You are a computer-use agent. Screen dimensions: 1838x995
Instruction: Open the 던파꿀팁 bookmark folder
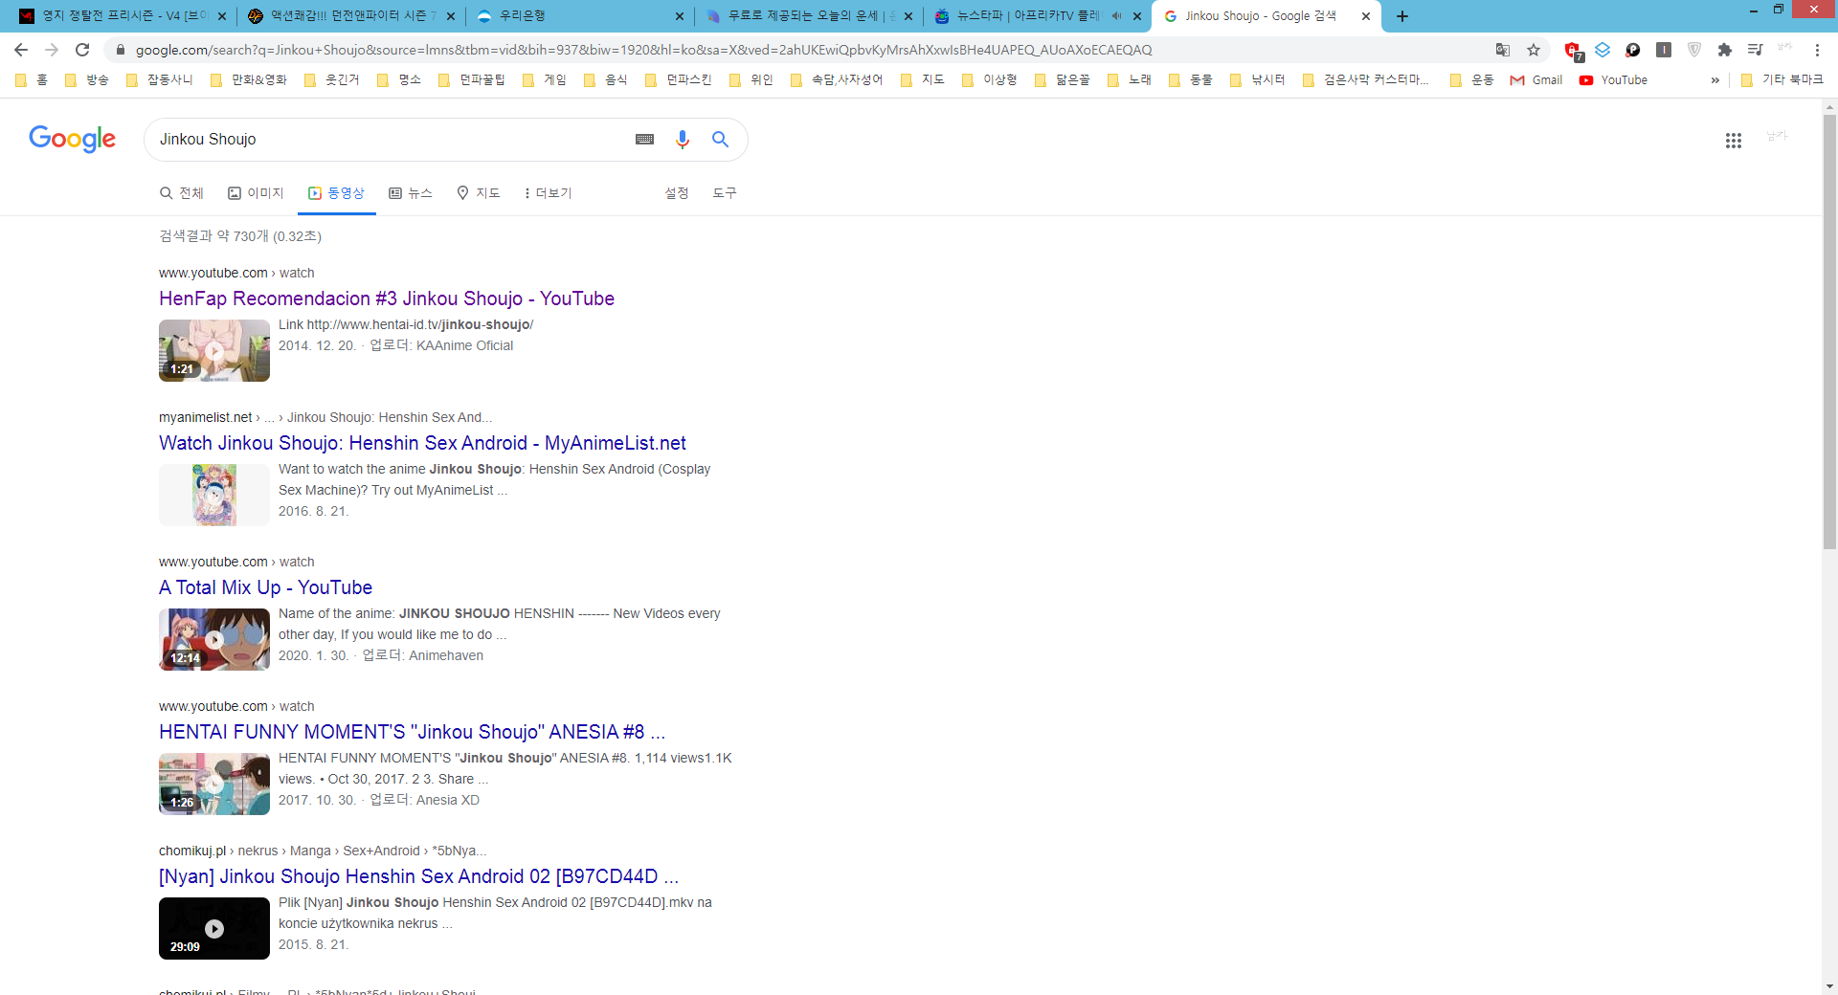tap(472, 80)
